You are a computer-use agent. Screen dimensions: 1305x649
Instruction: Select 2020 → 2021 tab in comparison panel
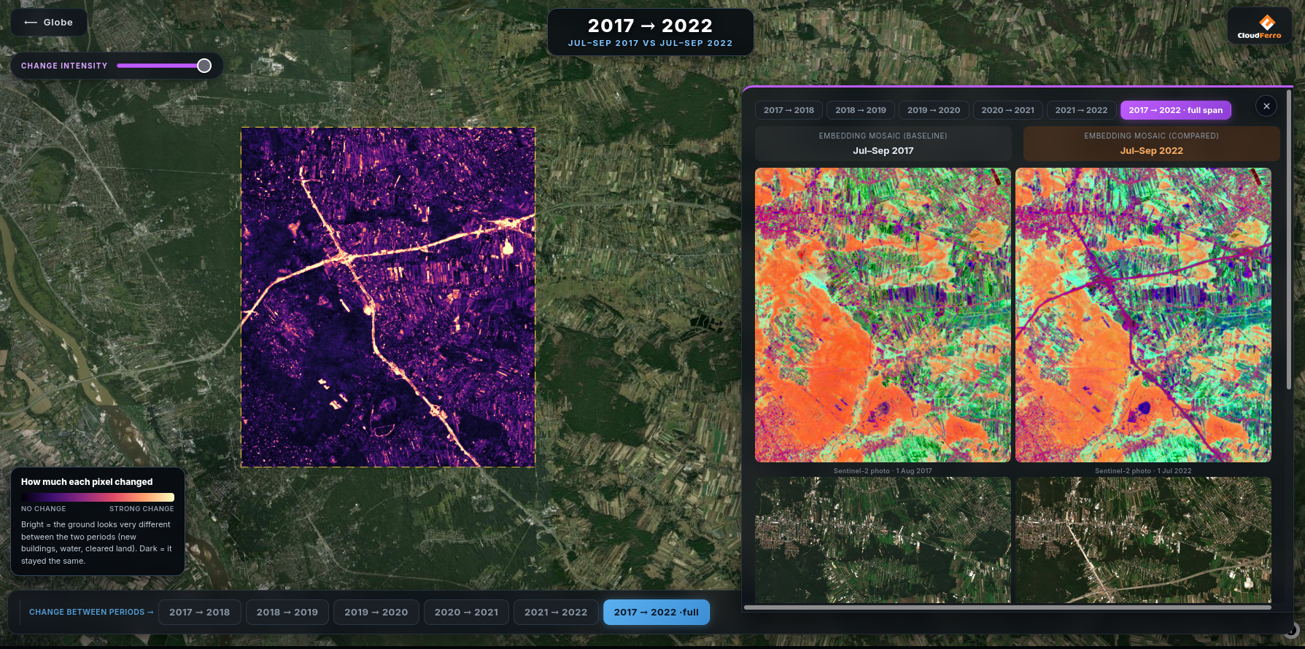1007,110
